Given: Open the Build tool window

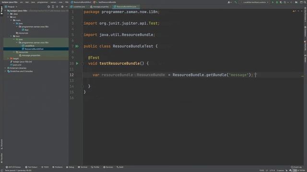Looking at the screenshot, I should coord(120,167).
